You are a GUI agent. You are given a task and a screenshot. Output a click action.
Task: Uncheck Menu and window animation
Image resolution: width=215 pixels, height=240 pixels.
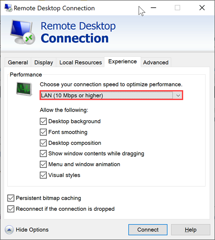(43, 164)
